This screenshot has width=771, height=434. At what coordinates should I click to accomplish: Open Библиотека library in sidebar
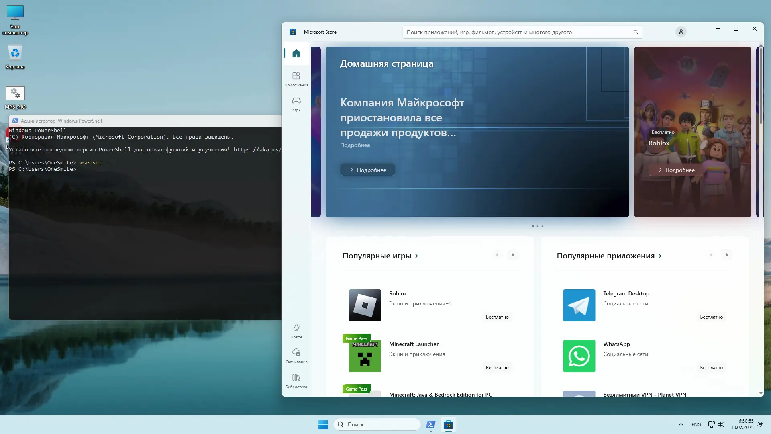tap(296, 381)
